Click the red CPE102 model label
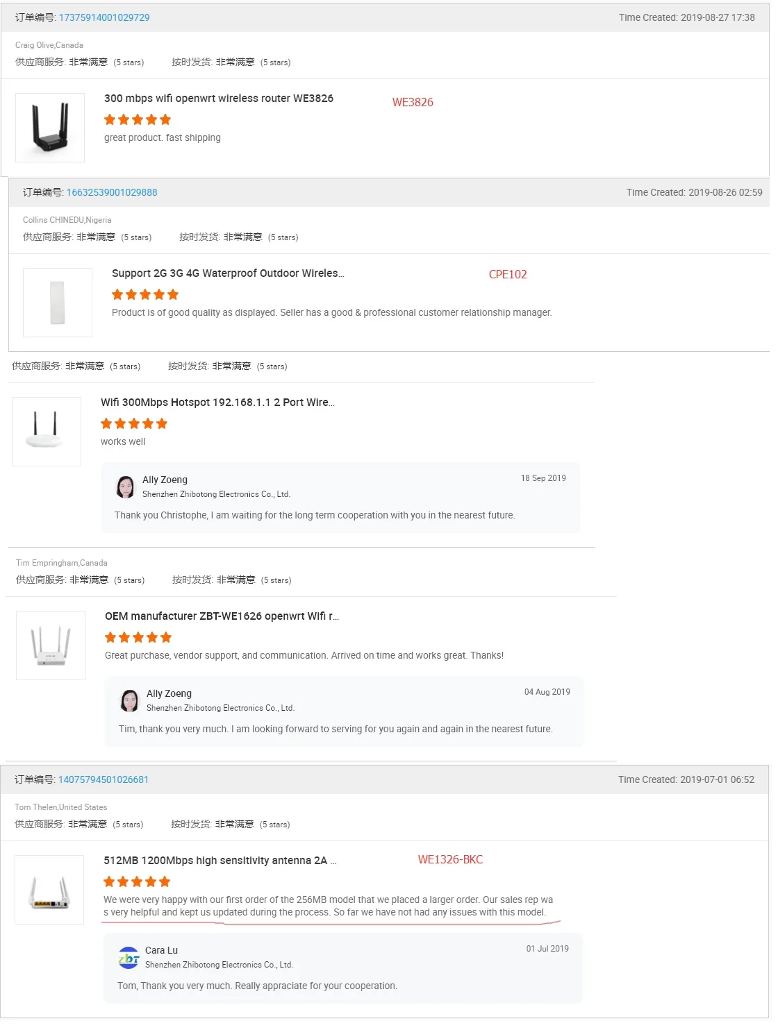The height and width of the screenshot is (1030, 778). click(x=508, y=274)
